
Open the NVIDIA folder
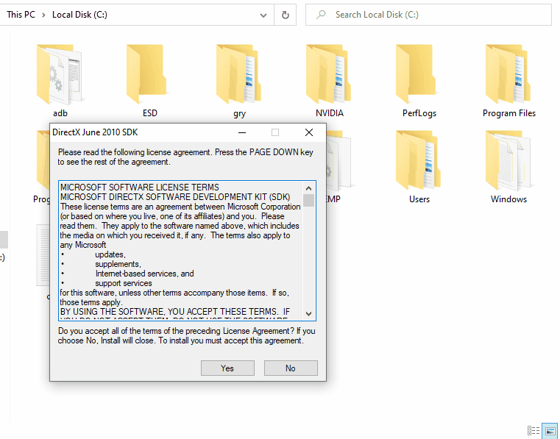pos(329,76)
